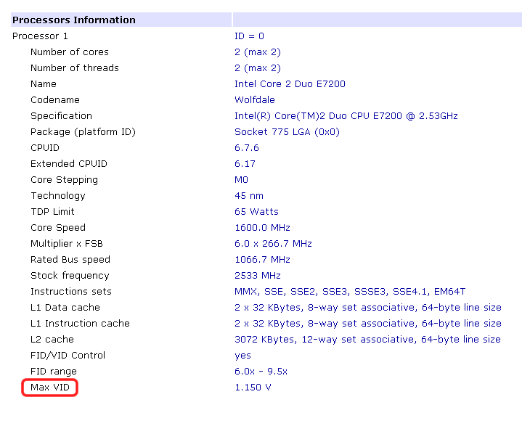Select the FID/VID Control label
Image resolution: width=522 pixels, height=426 pixels.
point(68,356)
